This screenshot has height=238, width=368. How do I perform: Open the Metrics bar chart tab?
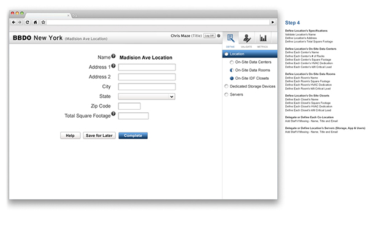tap(263, 40)
